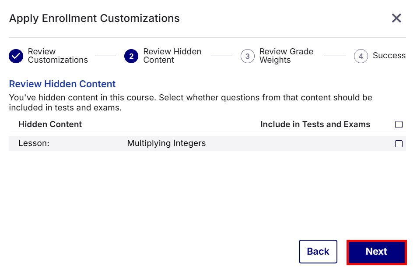The width and height of the screenshot is (417, 270).
Task: Close the Apply Enrollment Customizations dialog
Action: (396, 18)
